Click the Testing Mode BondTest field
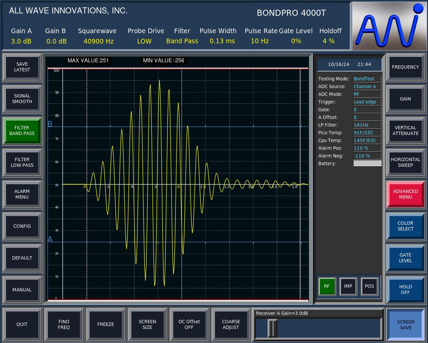 point(367,79)
